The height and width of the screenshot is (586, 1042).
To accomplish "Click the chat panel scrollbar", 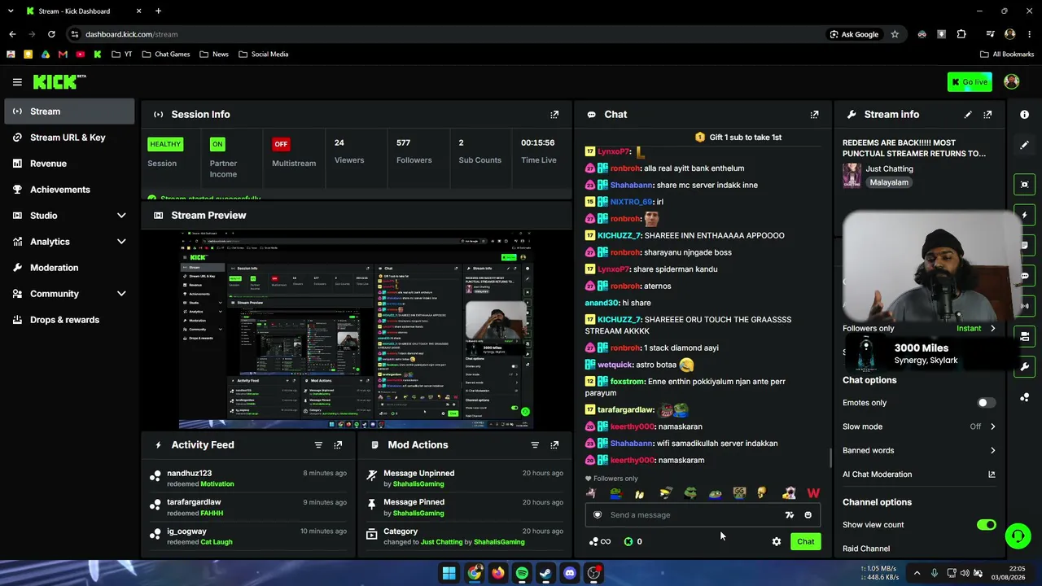I will pyautogui.click(x=830, y=457).
